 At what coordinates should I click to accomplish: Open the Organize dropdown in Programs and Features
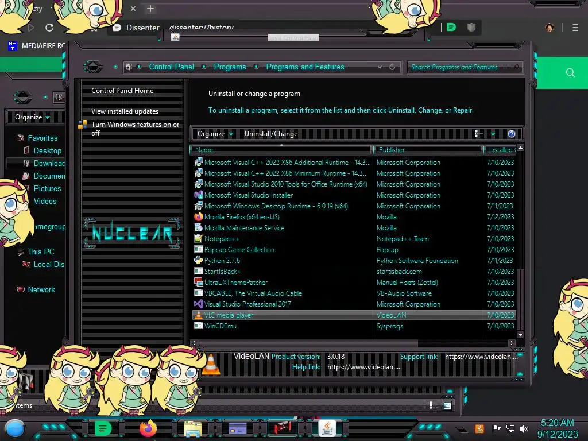pos(215,134)
